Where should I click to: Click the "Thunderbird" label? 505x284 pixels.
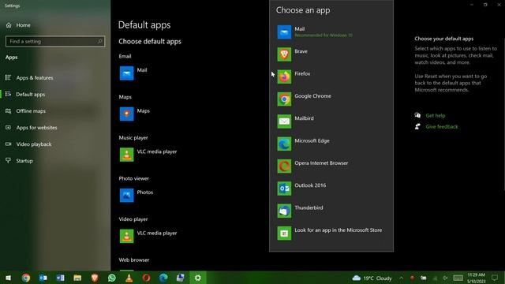[x=309, y=207]
